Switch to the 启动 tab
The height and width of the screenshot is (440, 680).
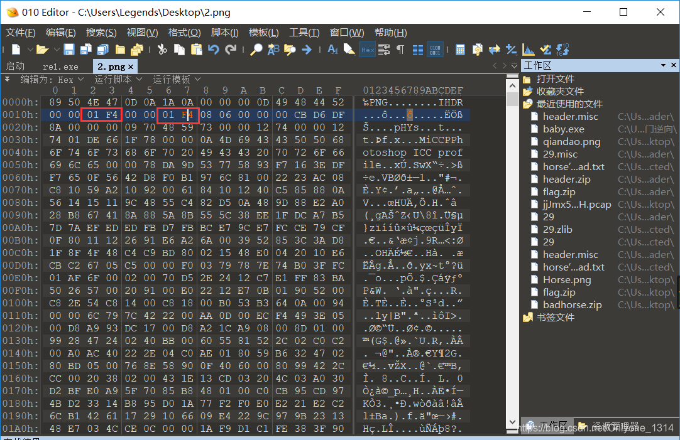pos(16,67)
